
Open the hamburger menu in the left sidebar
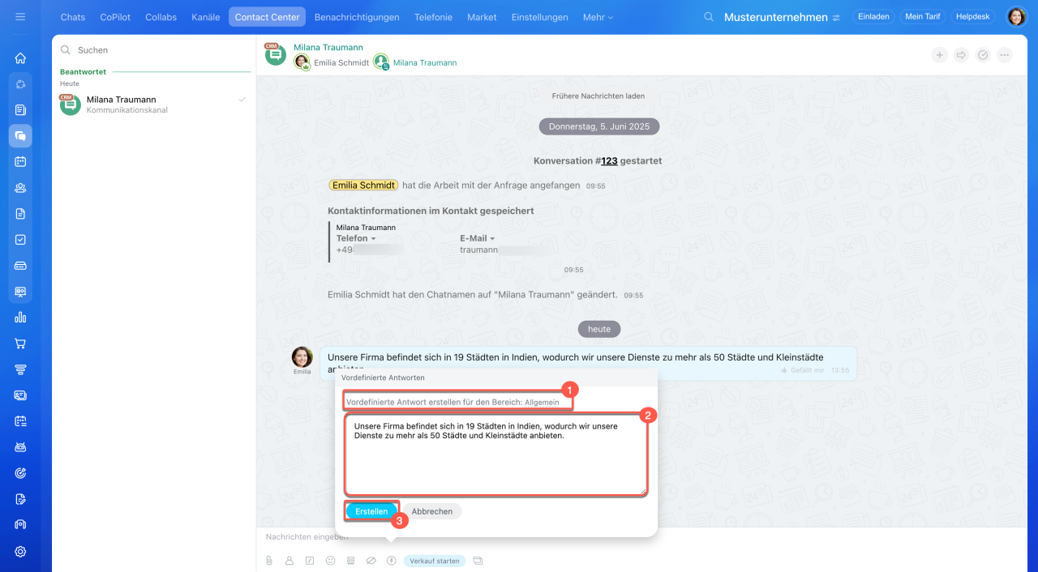[x=20, y=16]
